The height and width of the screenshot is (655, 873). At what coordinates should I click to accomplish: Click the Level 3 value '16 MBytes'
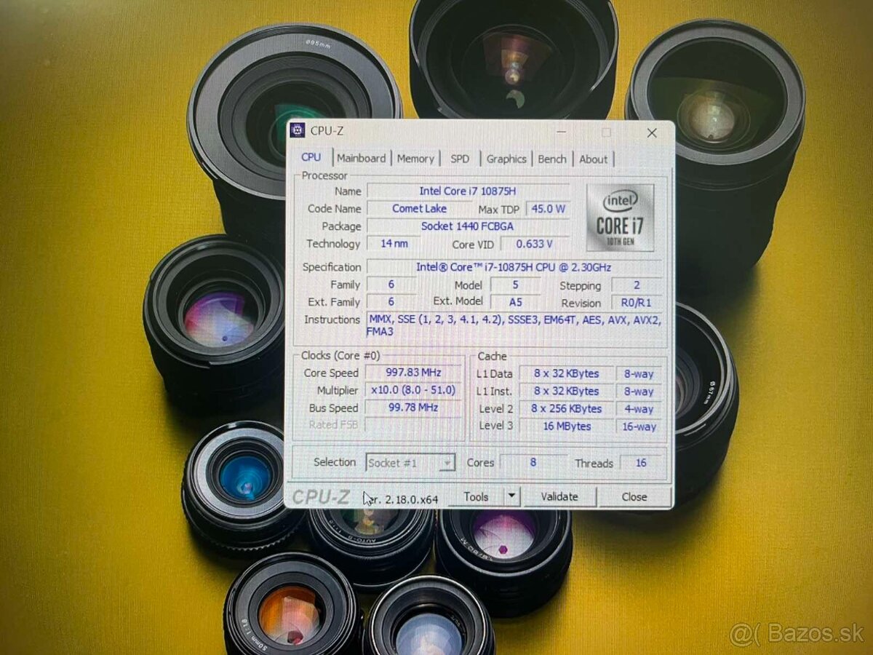click(566, 426)
